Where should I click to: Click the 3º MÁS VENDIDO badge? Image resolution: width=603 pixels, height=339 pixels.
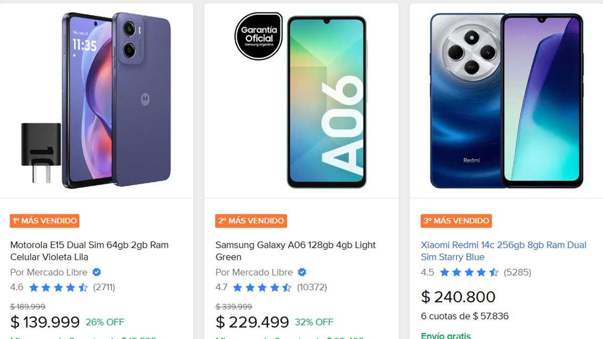coord(456,220)
